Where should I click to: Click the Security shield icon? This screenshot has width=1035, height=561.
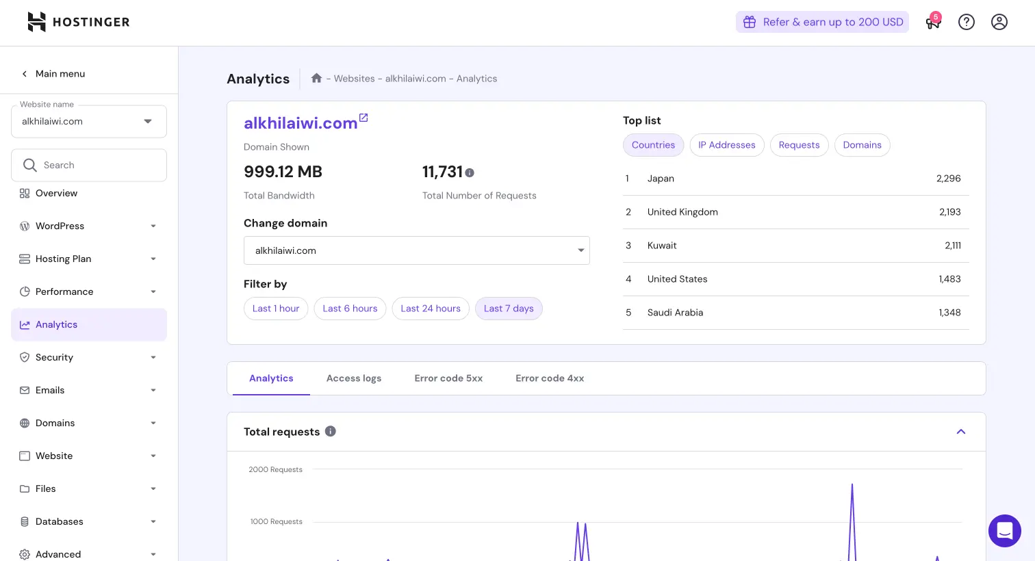tap(25, 357)
